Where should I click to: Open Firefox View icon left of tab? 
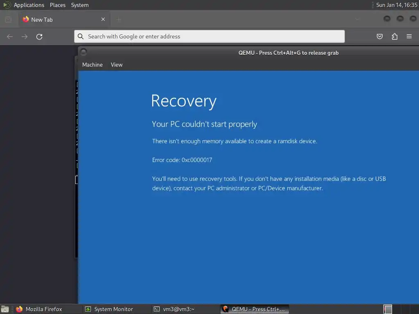[8, 20]
